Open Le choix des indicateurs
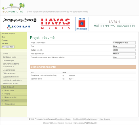Viewport: 139px width, 125px height. (x=12, y=80)
